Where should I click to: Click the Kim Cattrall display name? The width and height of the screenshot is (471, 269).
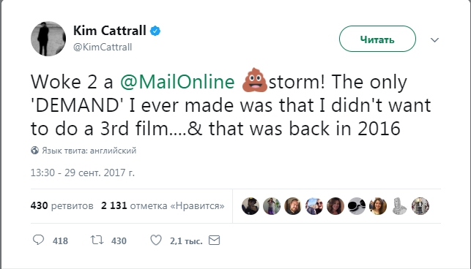pyautogui.click(x=110, y=31)
